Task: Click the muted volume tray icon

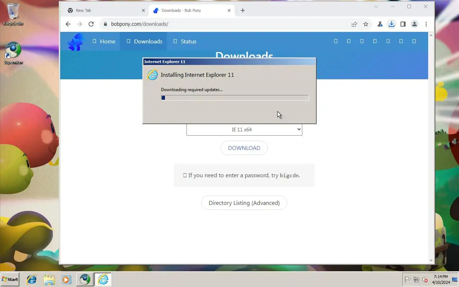Action: [425, 279]
